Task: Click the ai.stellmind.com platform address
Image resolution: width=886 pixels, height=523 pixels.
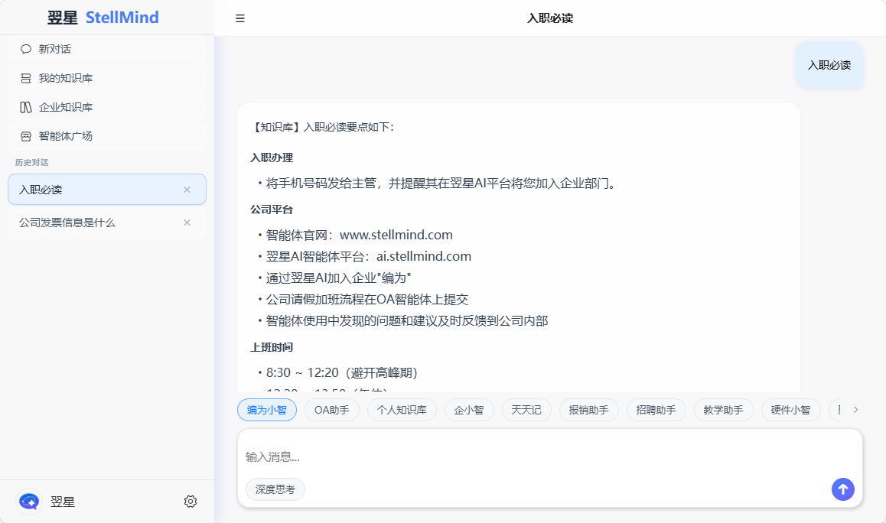Action: click(x=424, y=256)
